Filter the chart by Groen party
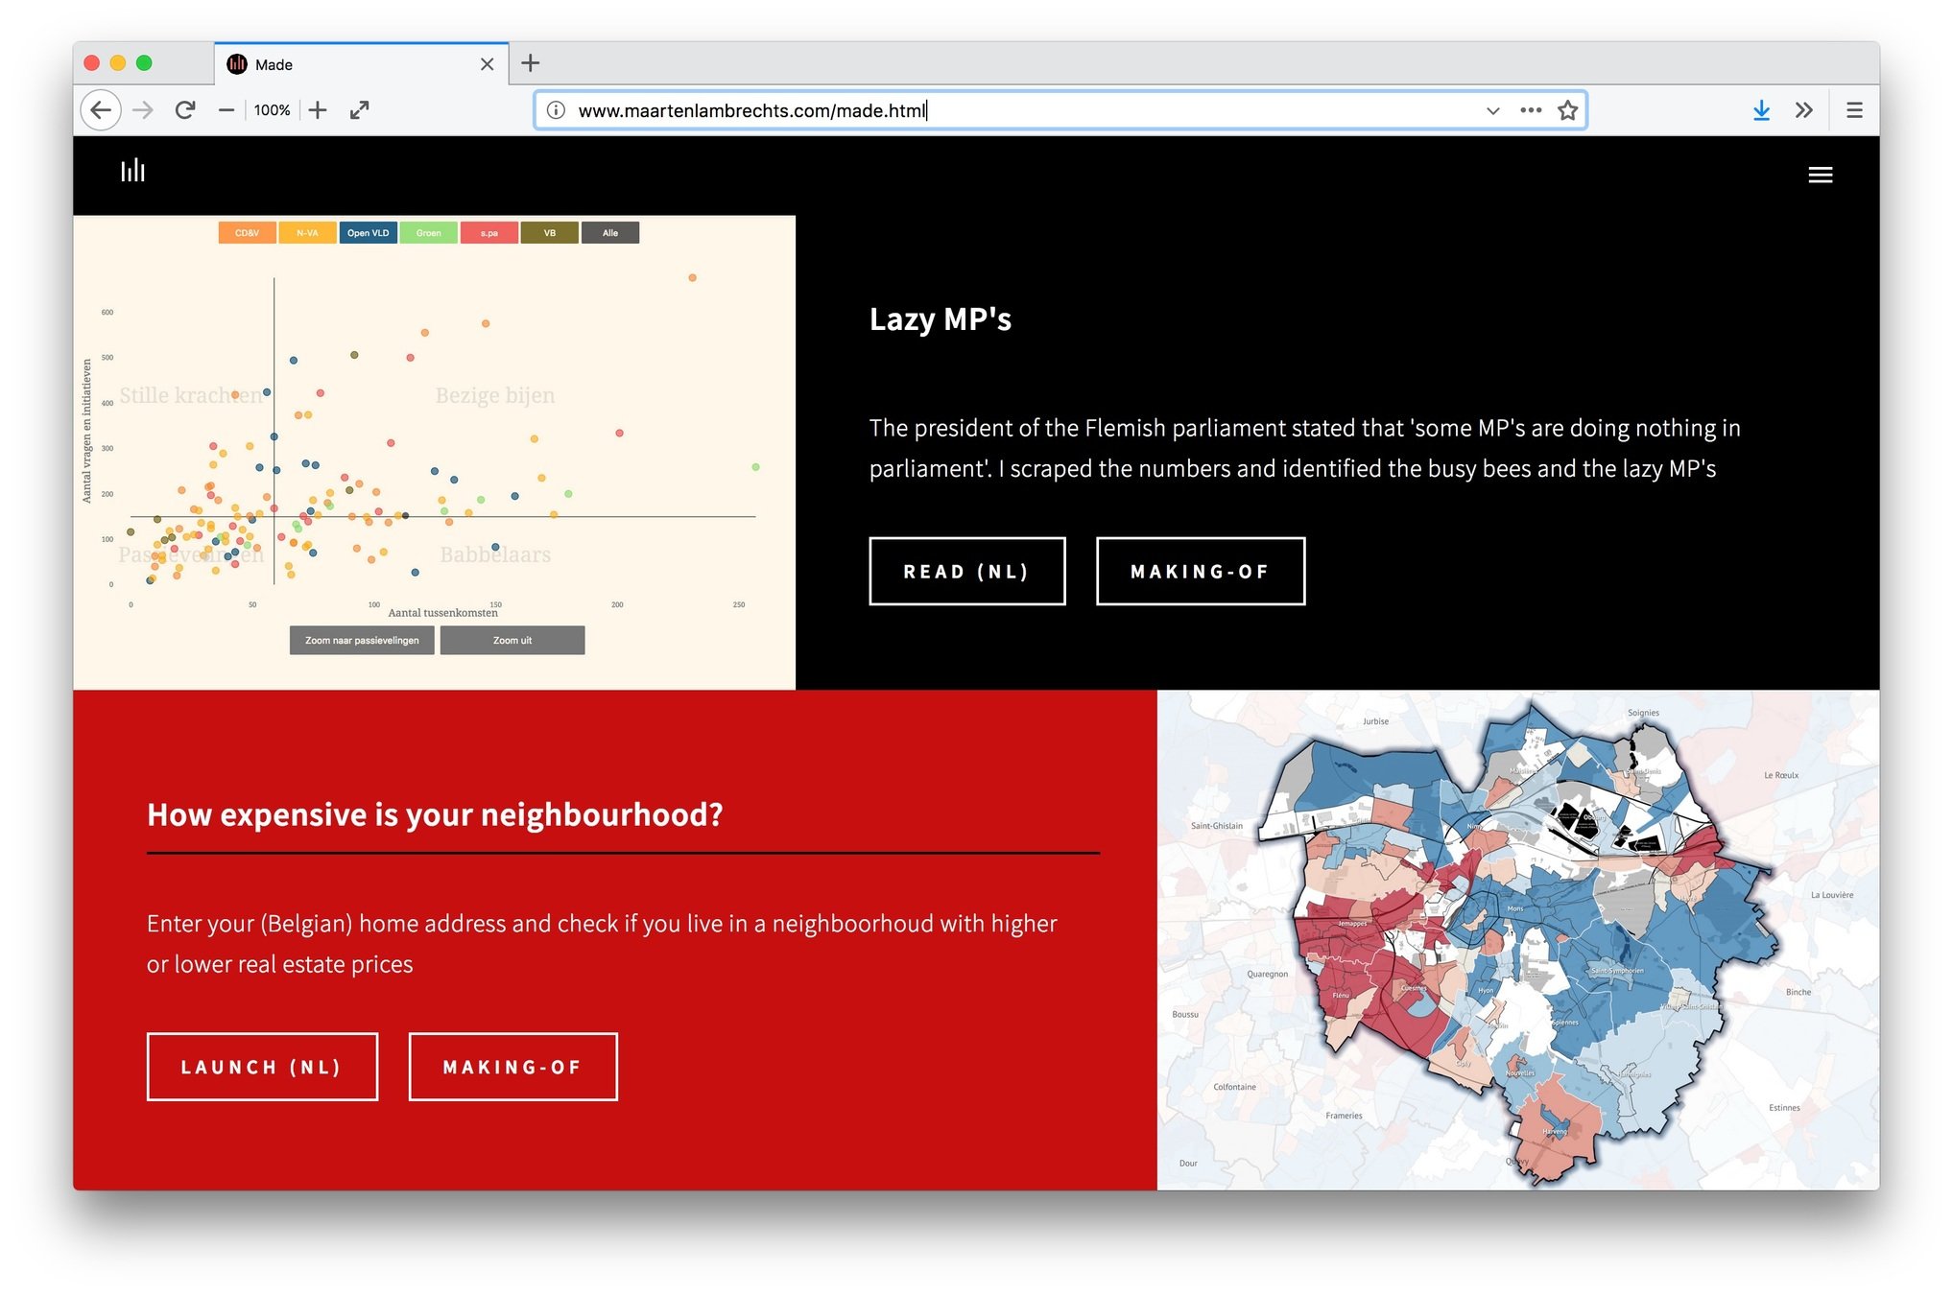Viewport: 1953px width, 1295px height. [429, 233]
